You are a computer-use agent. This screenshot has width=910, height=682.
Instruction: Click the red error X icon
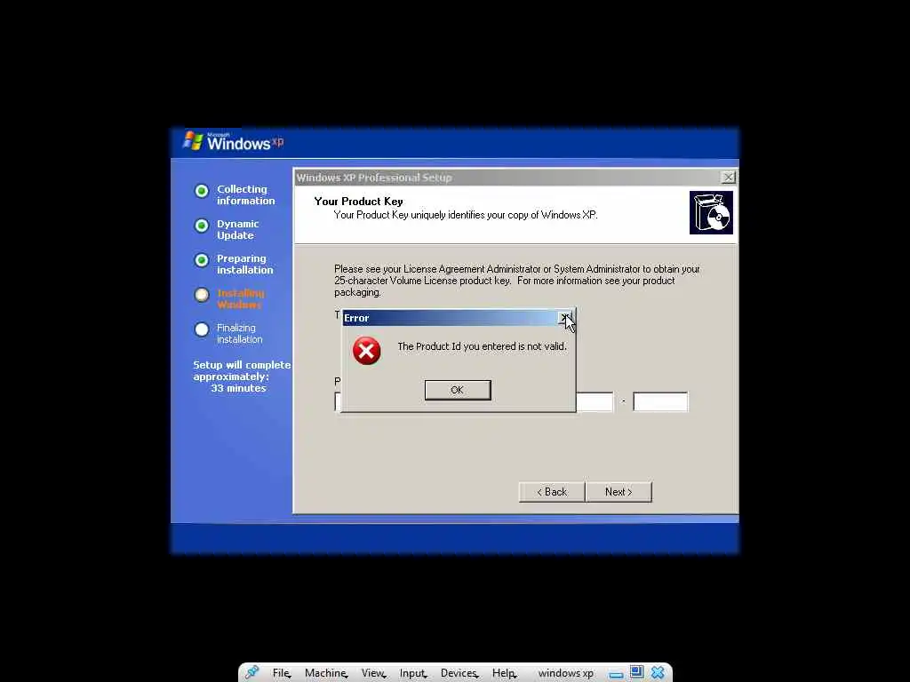point(367,350)
